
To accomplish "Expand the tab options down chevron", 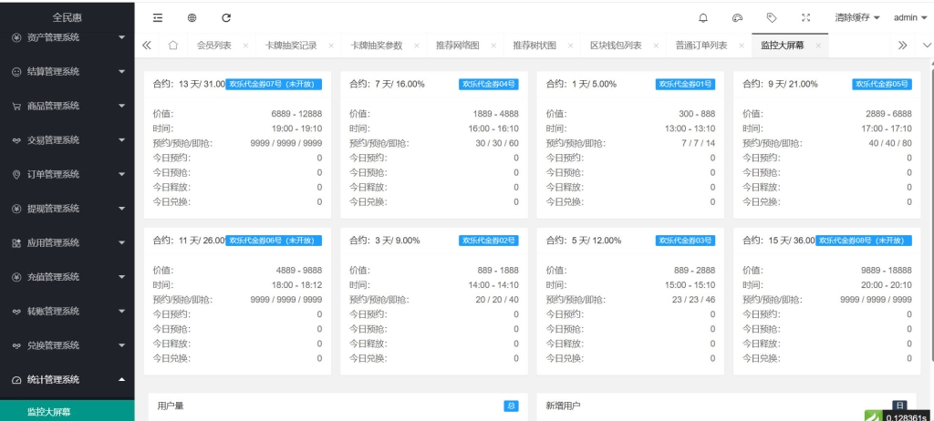I will 927,46.
